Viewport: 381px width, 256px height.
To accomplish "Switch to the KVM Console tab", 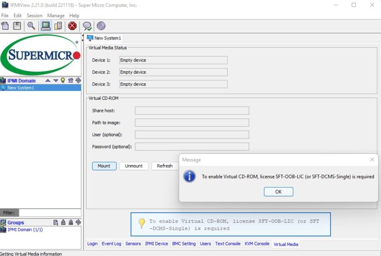I will [257, 244].
